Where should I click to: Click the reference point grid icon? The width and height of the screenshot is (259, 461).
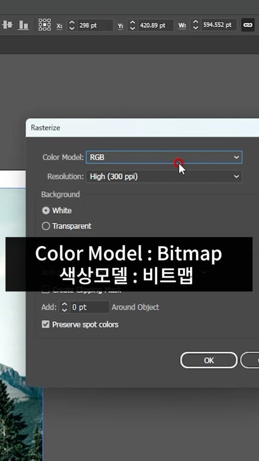click(44, 24)
